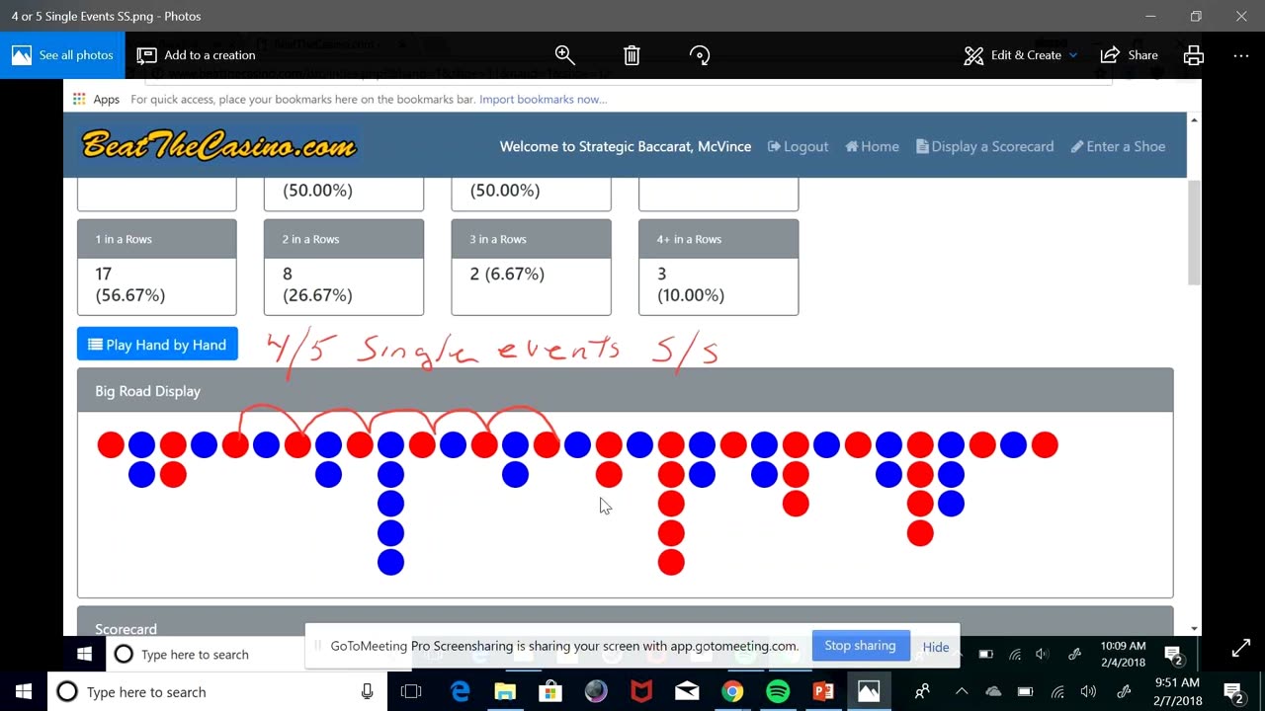
Task: Rotate the photo using the rotate icon
Action: pos(700,55)
